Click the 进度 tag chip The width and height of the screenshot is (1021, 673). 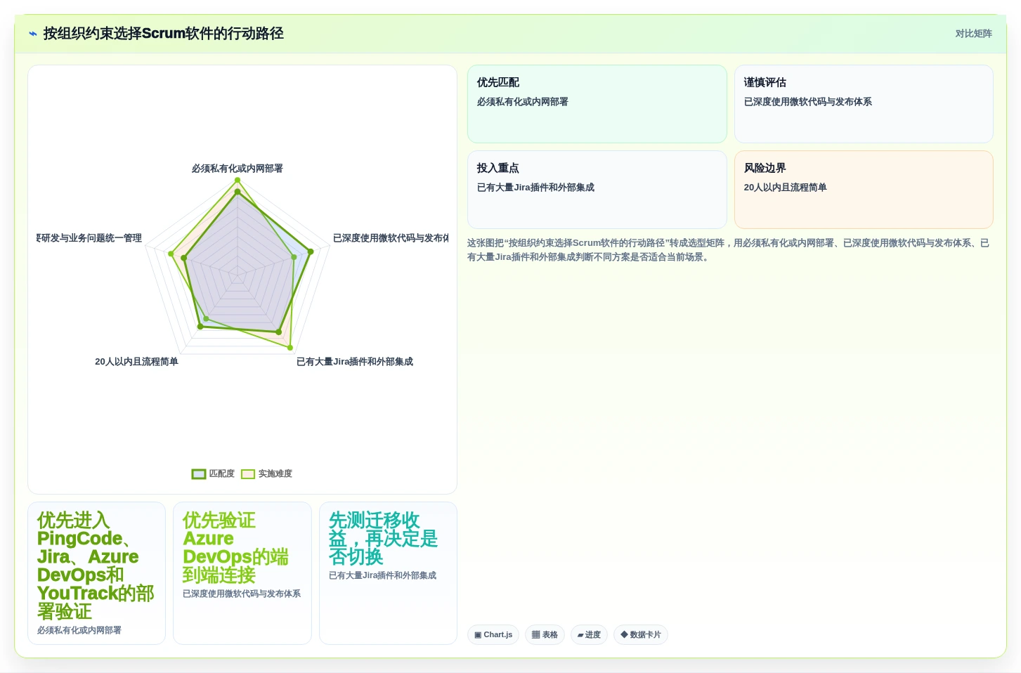[589, 635]
